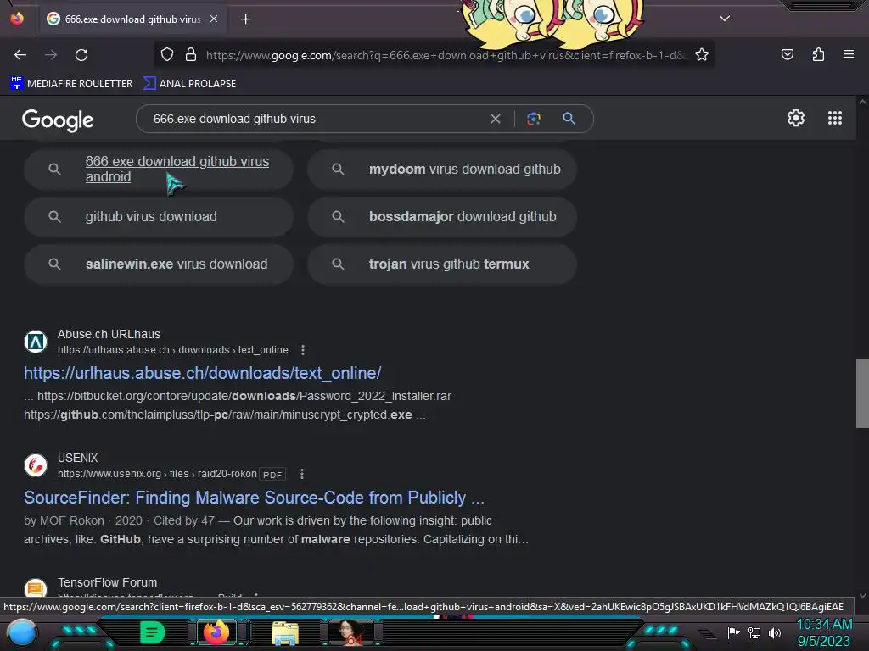Open the Extensions puzzle icon
Screen dimensions: 869x651
click(818, 54)
